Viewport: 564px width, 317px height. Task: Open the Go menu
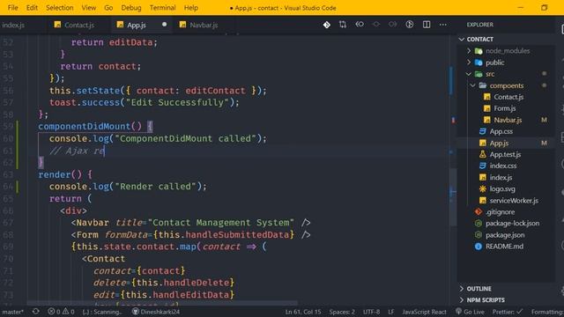(108, 8)
